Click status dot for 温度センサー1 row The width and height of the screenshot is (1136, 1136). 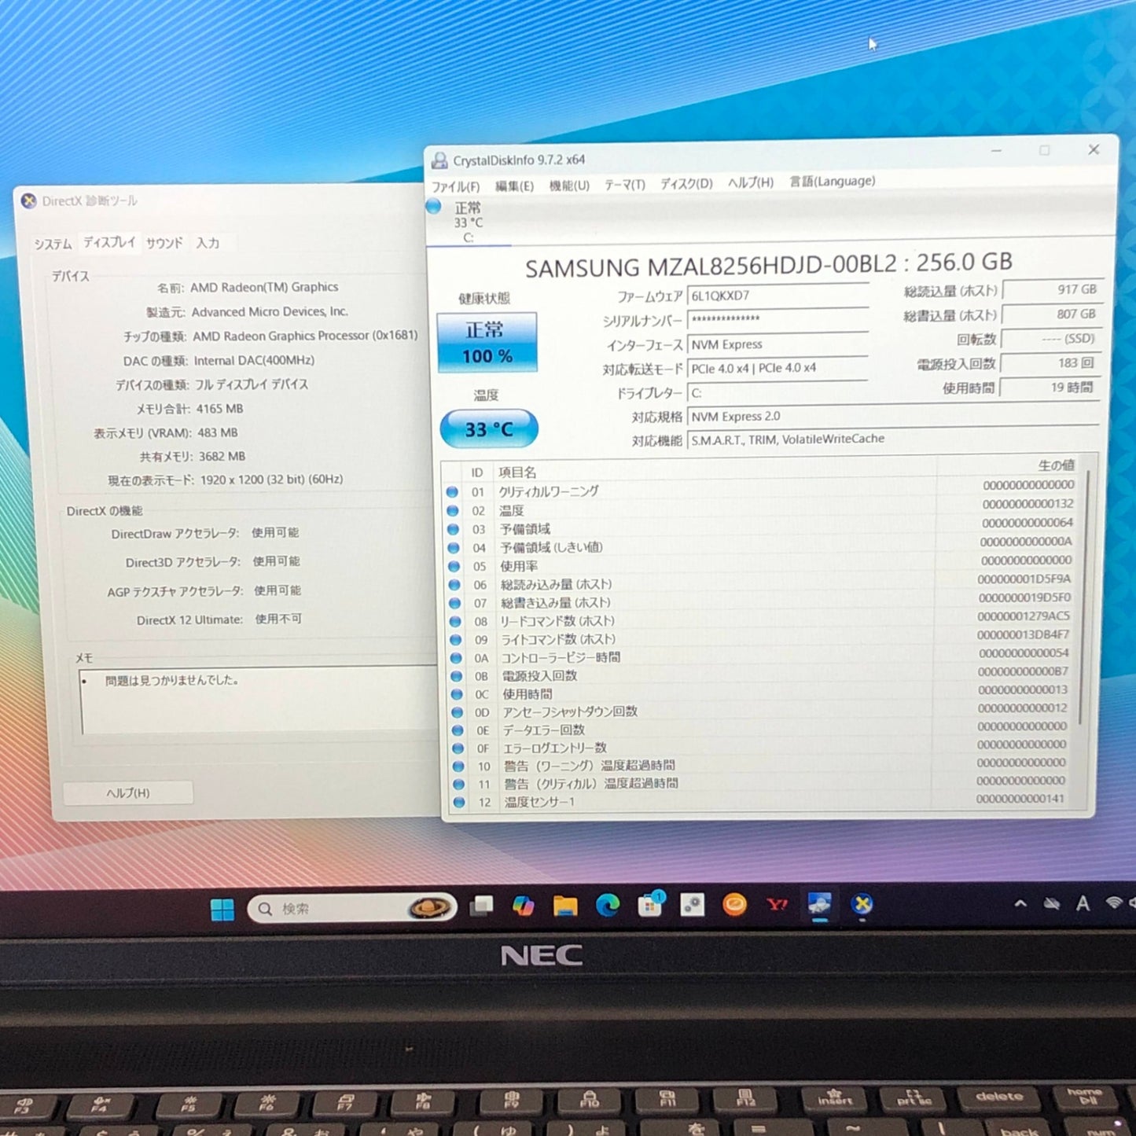point(459,802)
